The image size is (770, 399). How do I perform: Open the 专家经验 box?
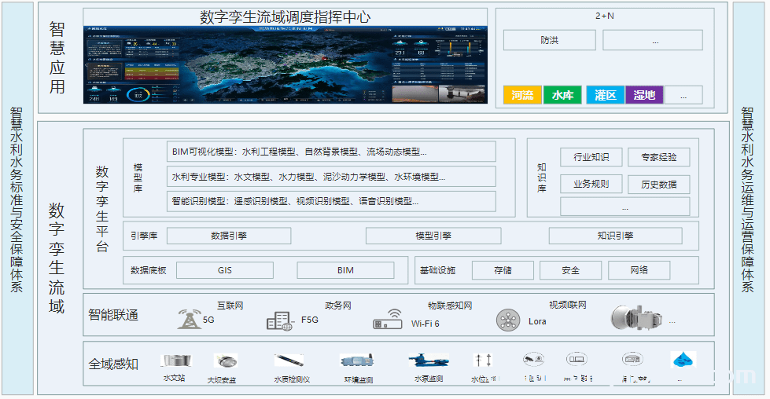coord(658,157)
